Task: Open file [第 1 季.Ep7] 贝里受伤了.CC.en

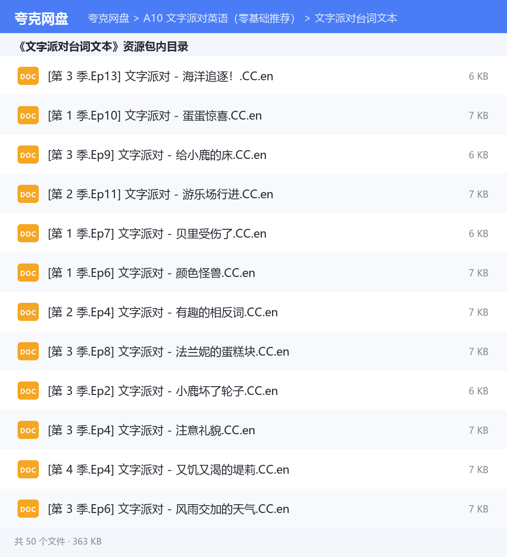Action: (x=157, y=233)
